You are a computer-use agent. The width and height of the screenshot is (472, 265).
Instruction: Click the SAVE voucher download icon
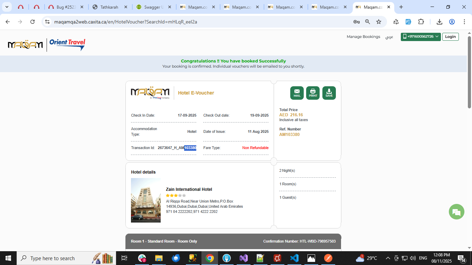pyautogui.click(x=329, y=93)
